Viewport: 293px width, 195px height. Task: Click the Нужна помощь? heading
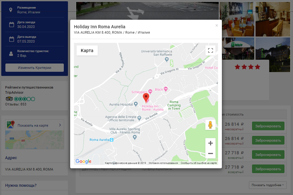[21, 185]
